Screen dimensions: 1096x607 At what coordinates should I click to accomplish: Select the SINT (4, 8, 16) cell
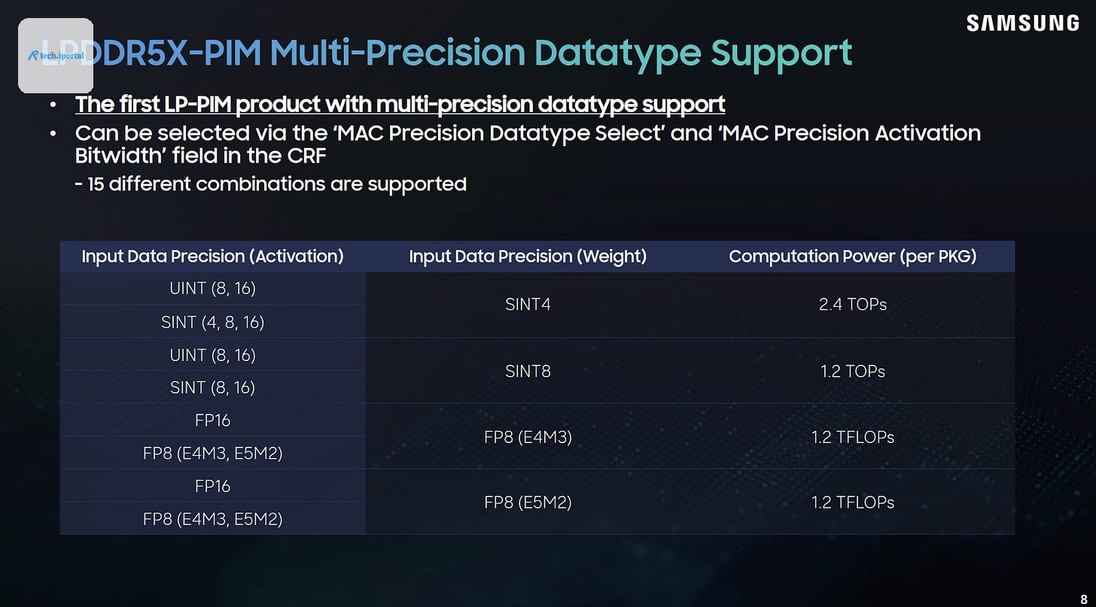212,322
